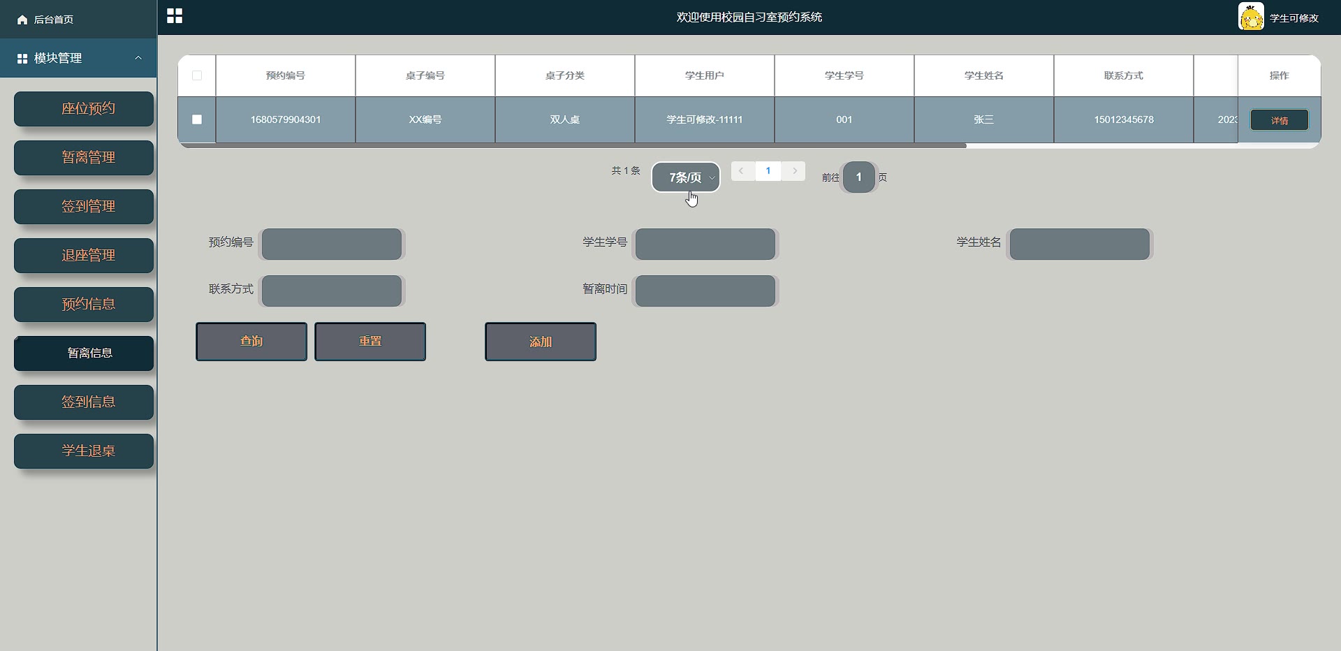Image resolution: width=1341 pixels, height=651 pixels.
Task: Focus the 暂离时间 input field
Action: (x=705, y=291)
